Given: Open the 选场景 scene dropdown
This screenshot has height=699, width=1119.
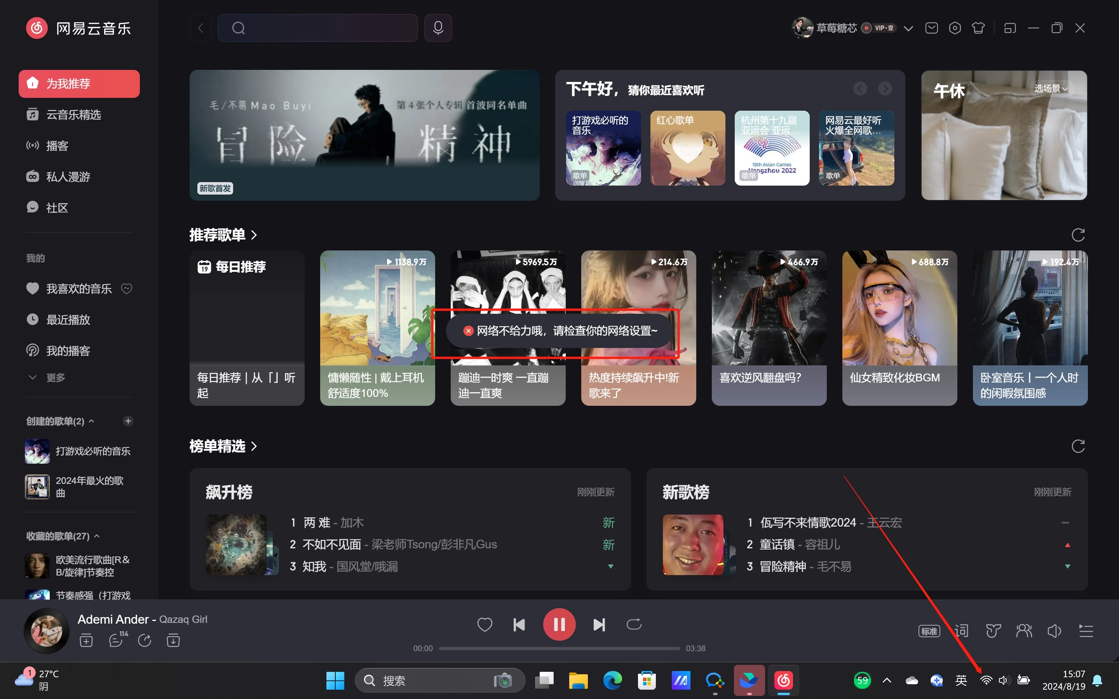Looking at the screenshot, I should click(x=1051, y=88).
